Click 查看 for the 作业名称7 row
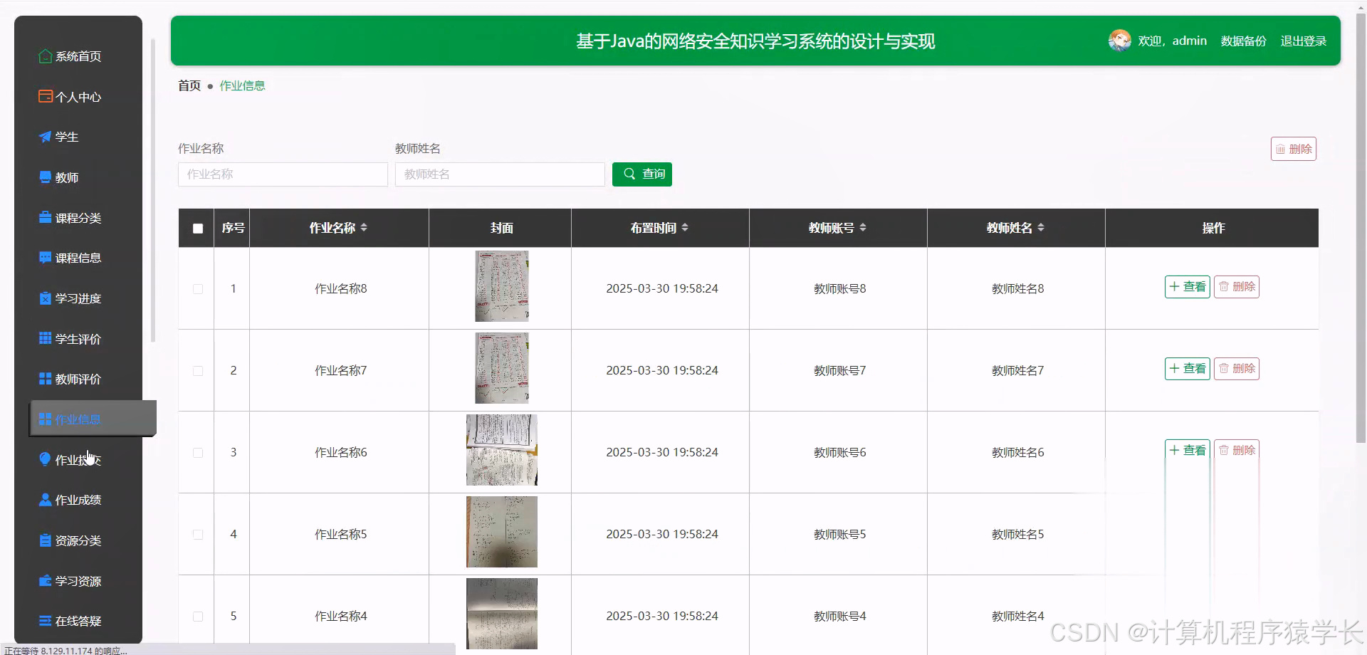1367x655 pixels. 1186,368
